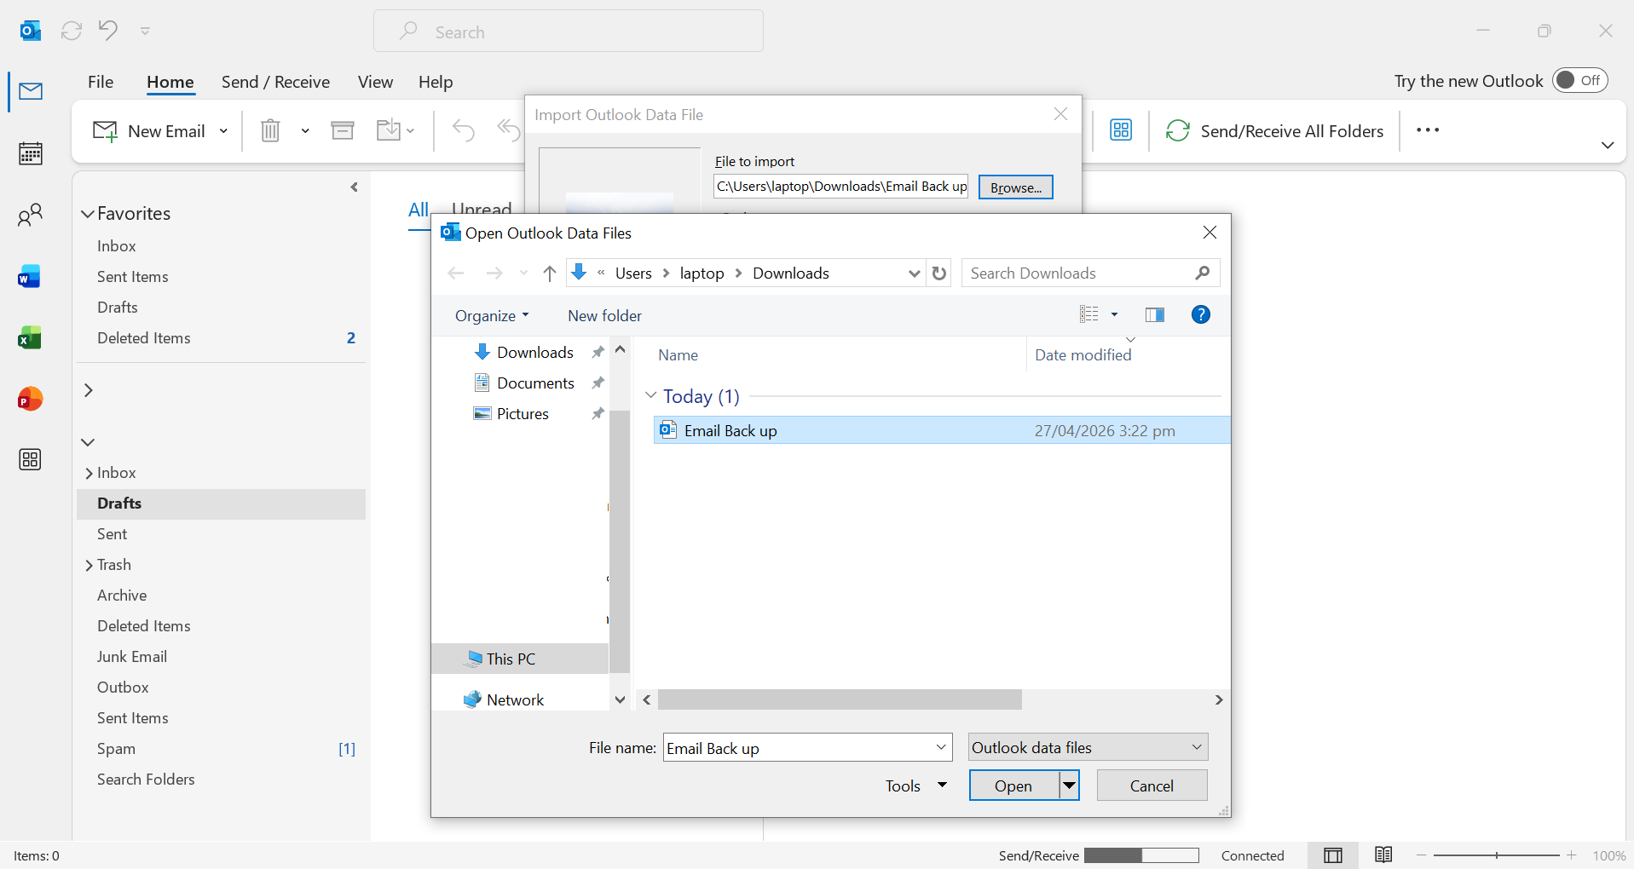This screenshot has width=1634, height=869.
Task: Open Documents in the navigation pane
Action: 535,383
